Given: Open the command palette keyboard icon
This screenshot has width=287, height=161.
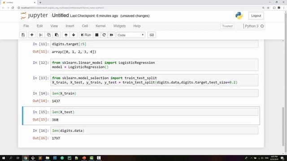Looking at the screenshot, I should click(x=152, y=35).
